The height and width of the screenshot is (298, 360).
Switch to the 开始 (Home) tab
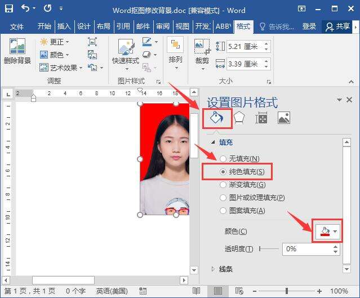(45, 26)
